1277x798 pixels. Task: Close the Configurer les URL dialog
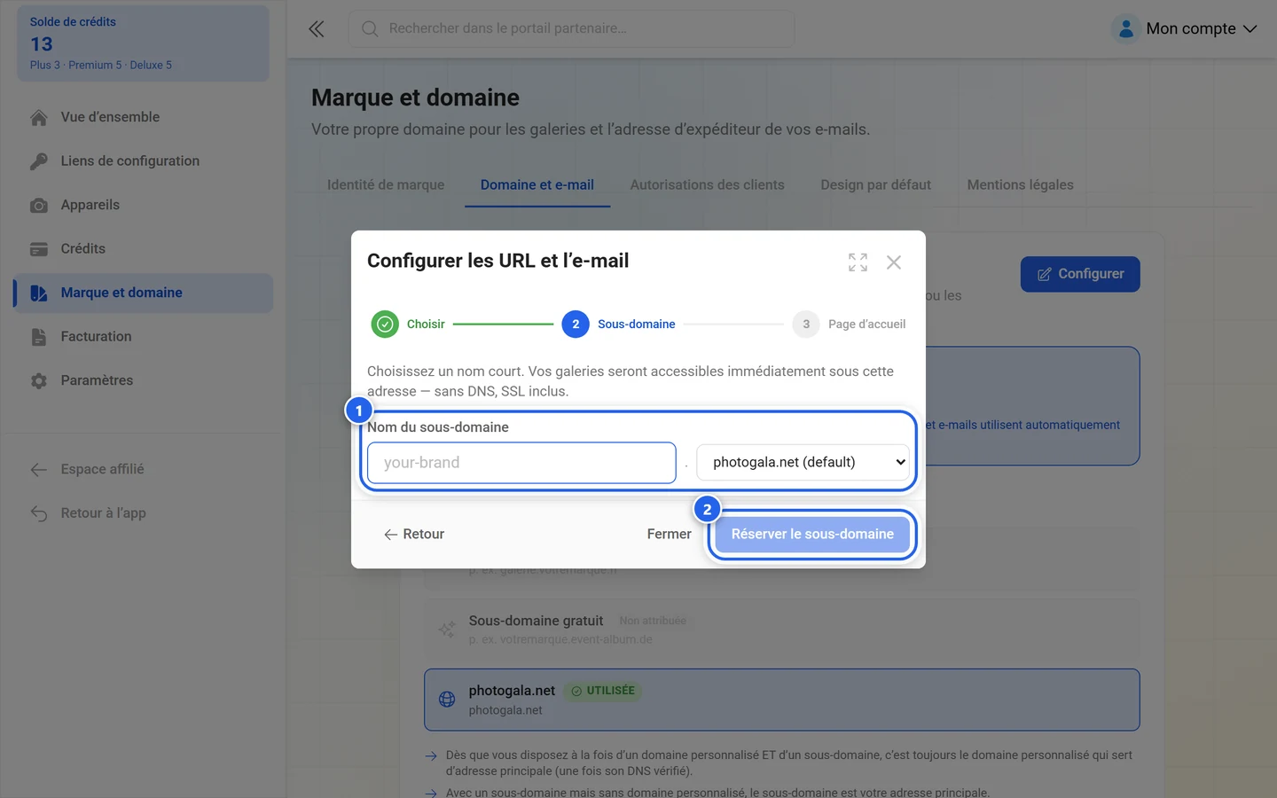click(894, 262)
